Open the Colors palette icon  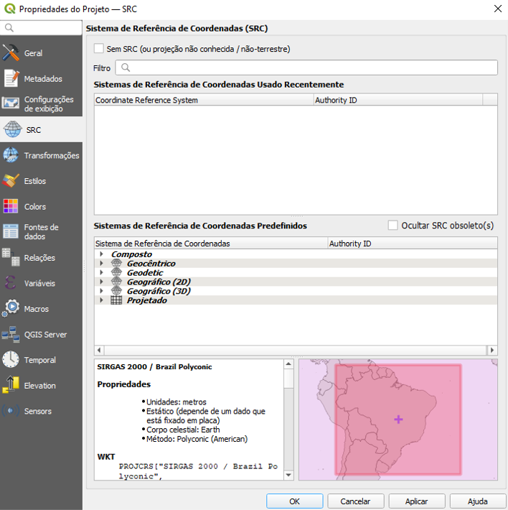click(x=11, y=207)
